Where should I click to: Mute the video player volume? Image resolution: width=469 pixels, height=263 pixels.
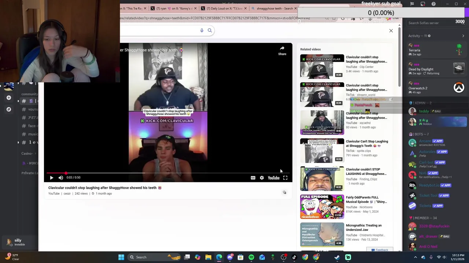tap(61, 178)
